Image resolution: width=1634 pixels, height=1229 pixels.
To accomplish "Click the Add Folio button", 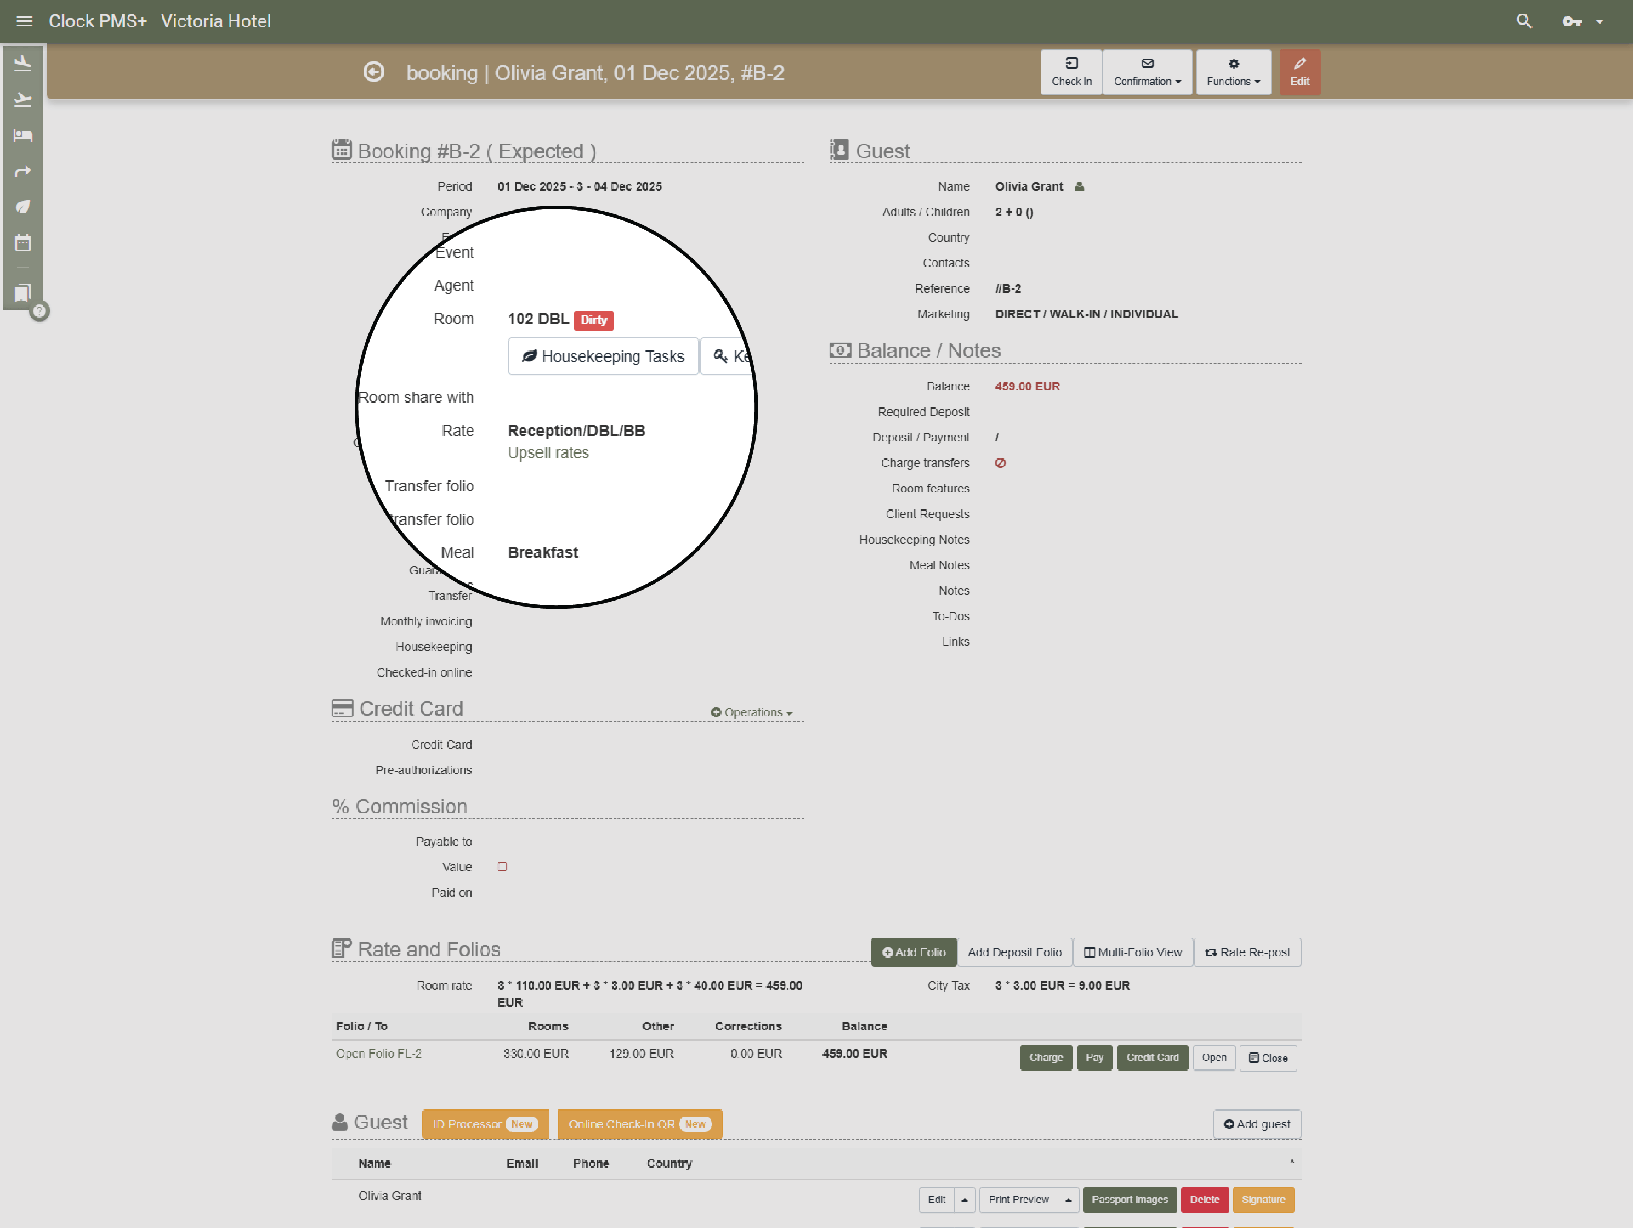I will point(914,952).
